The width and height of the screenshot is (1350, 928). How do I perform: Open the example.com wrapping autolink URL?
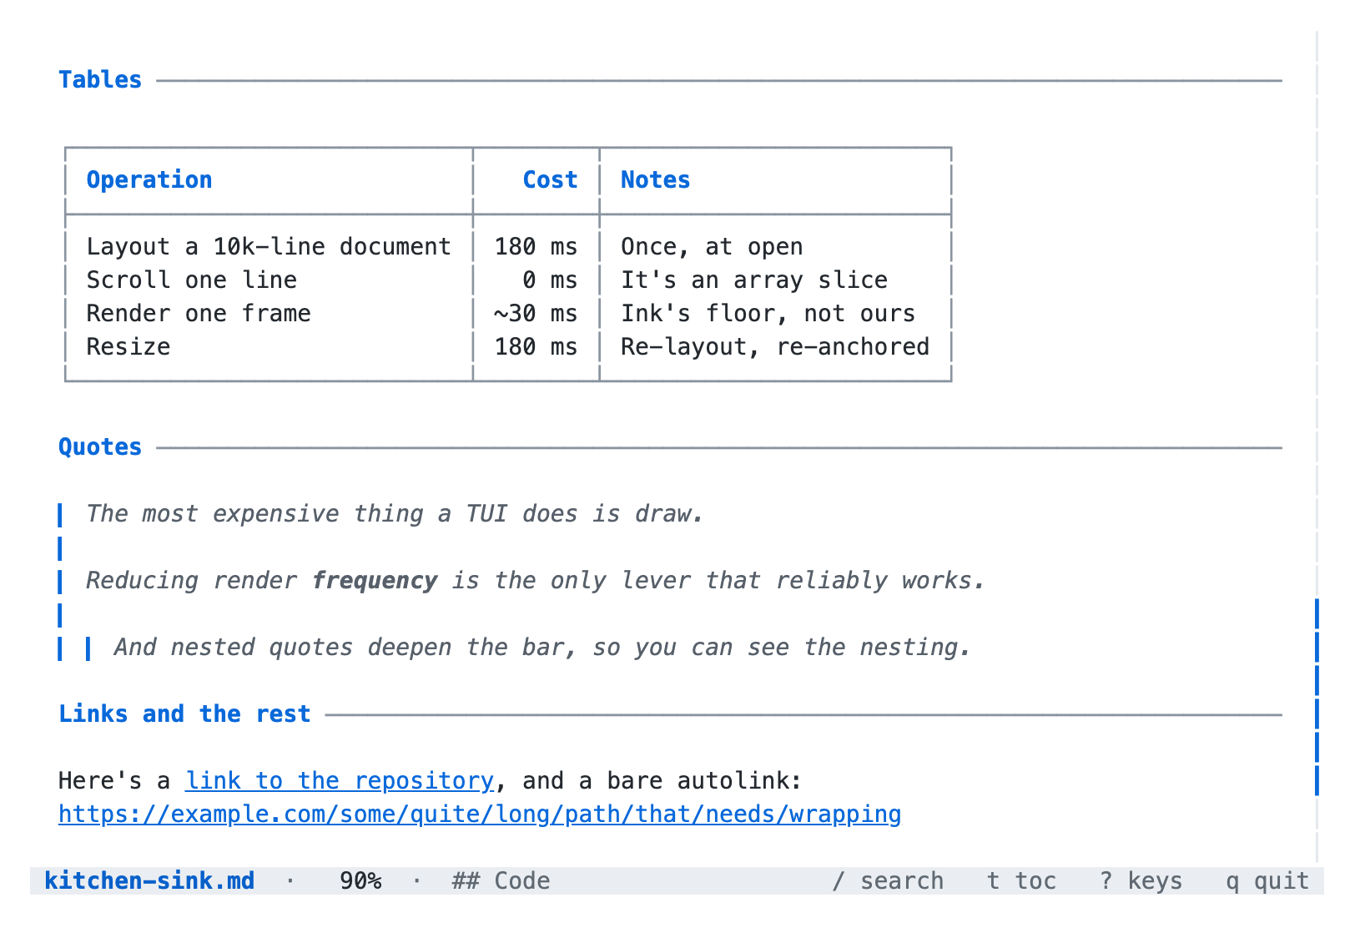480,814
